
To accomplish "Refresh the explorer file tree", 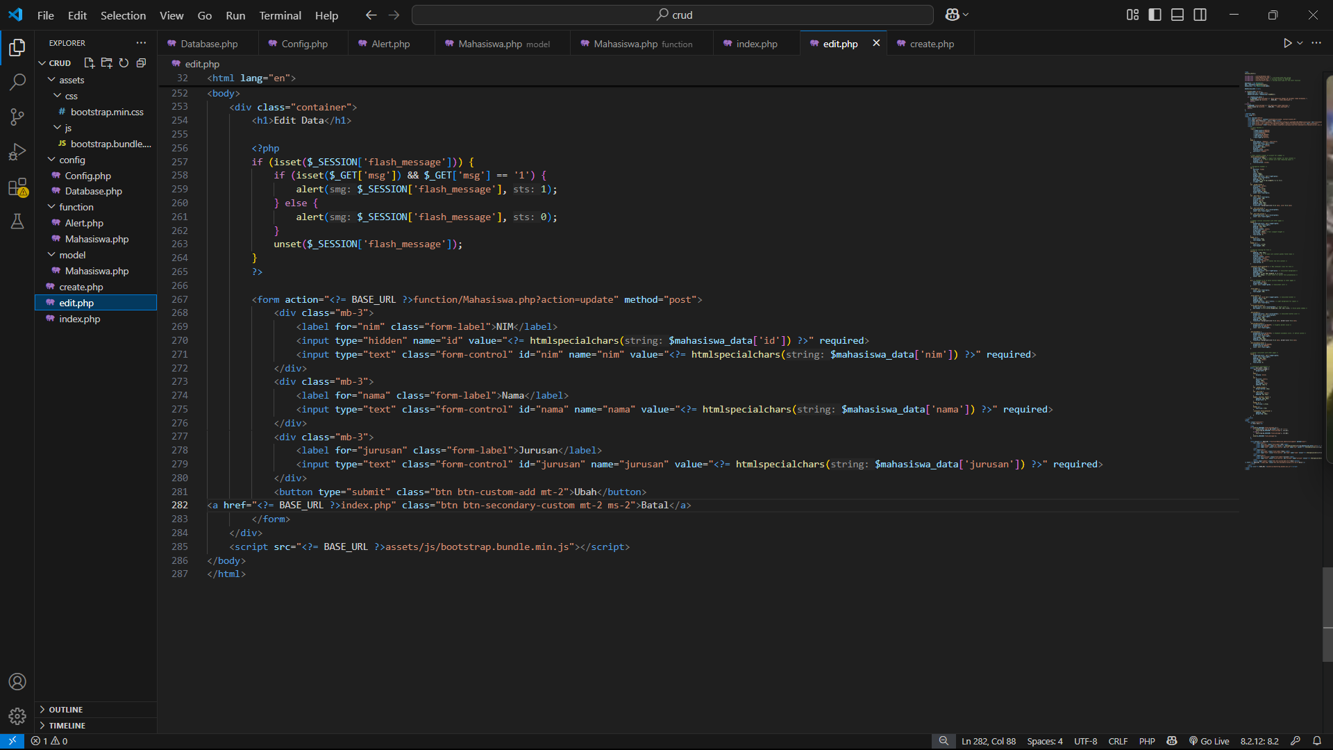I will pyautogui.click(x=124, y=63).
